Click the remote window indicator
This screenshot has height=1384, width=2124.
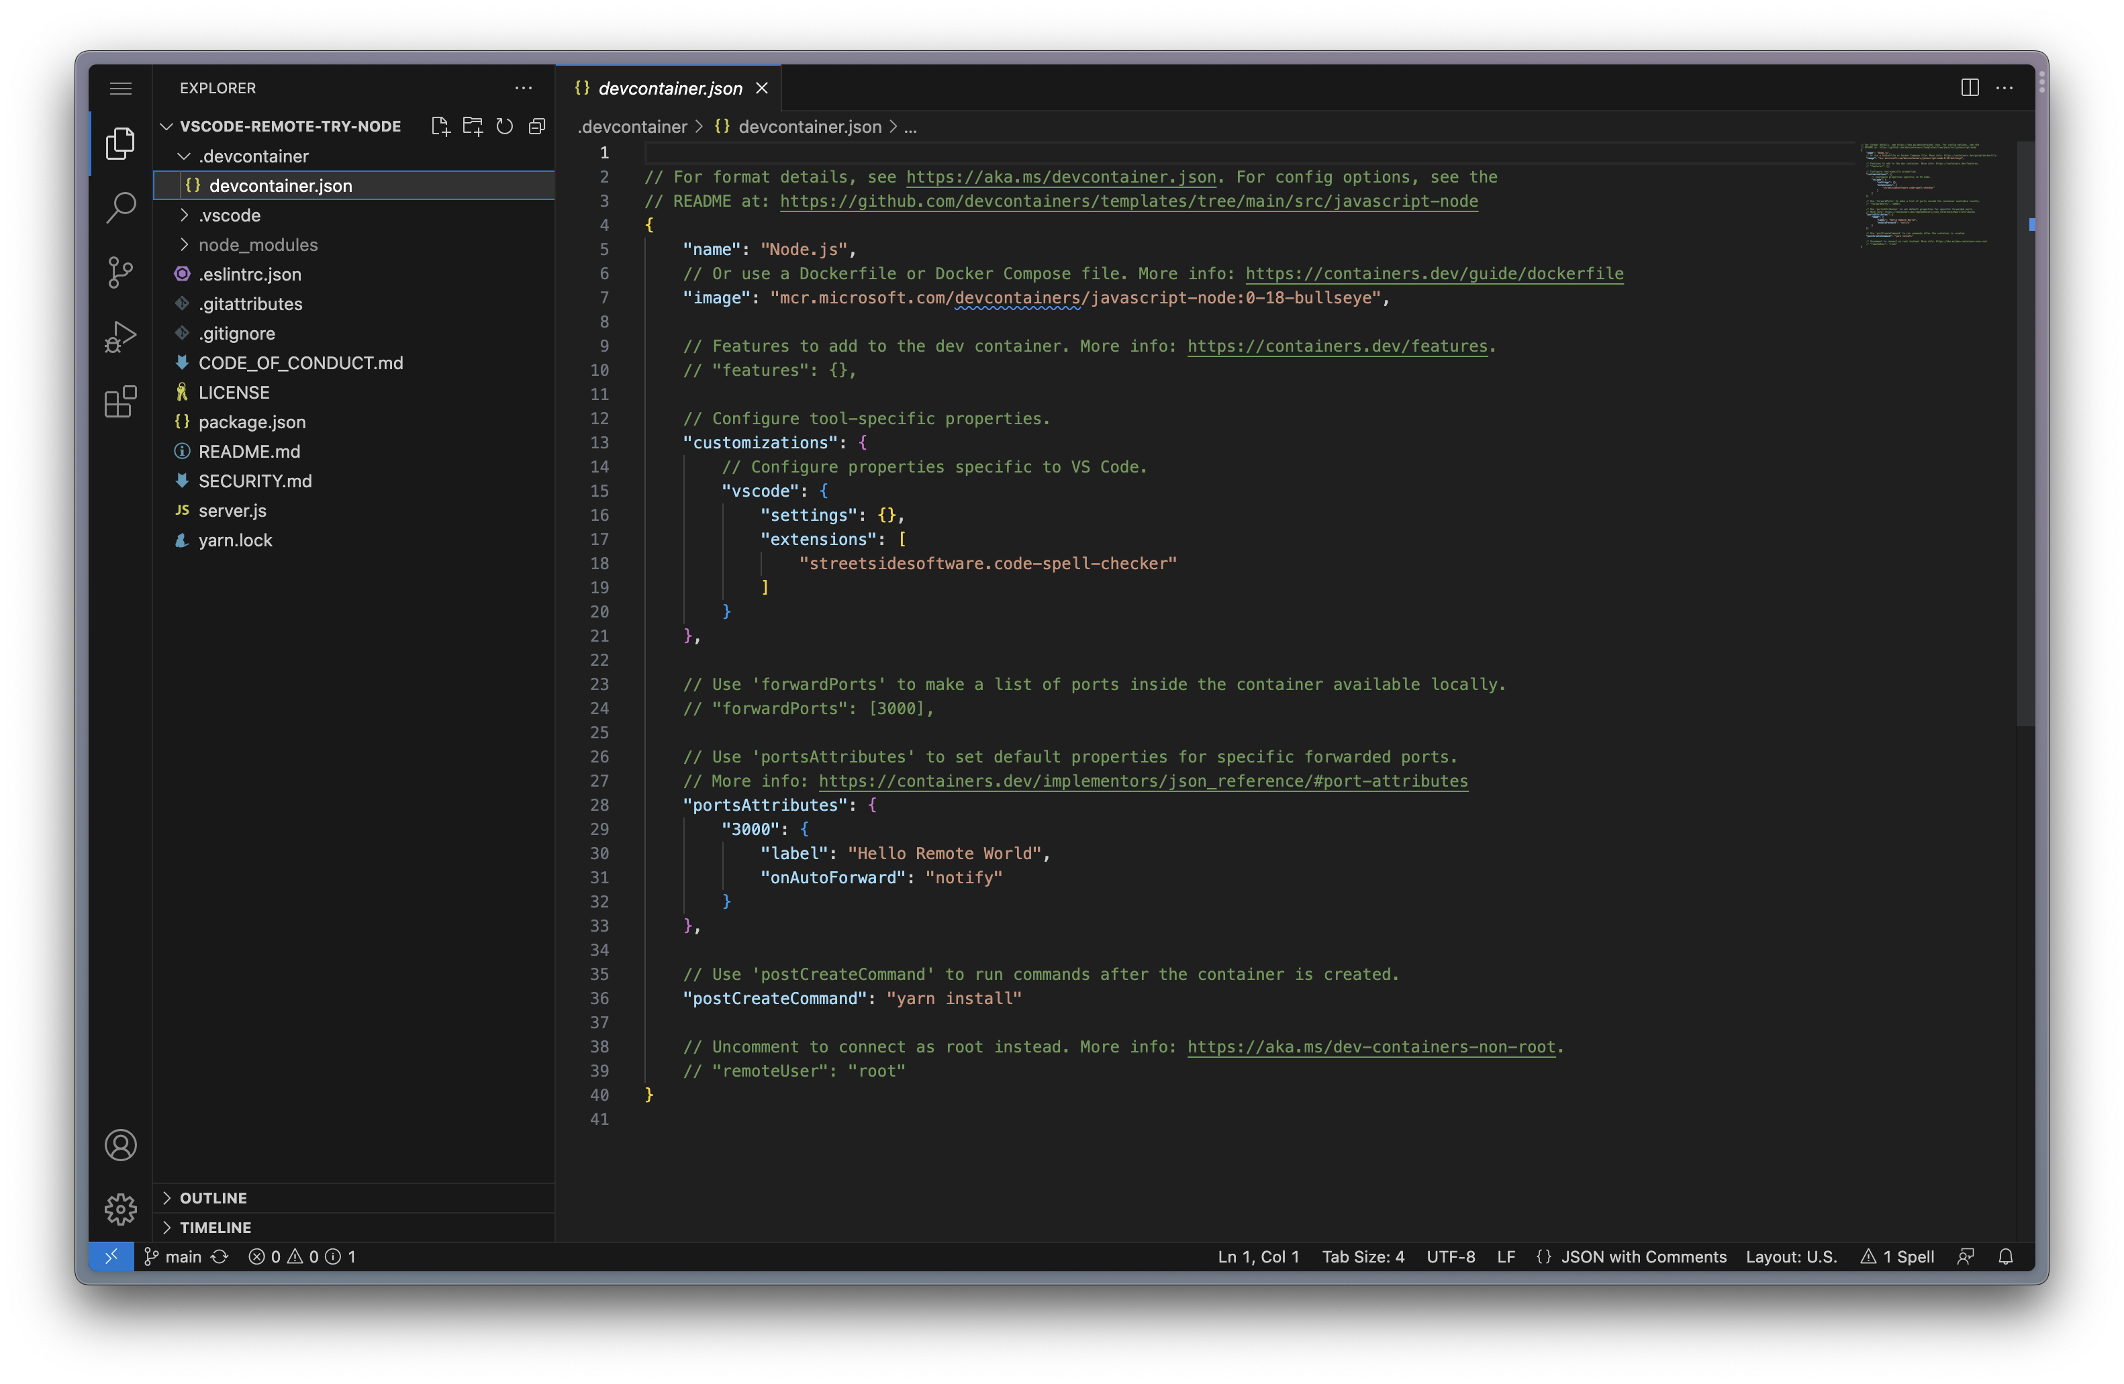(x=111, y=1256)
